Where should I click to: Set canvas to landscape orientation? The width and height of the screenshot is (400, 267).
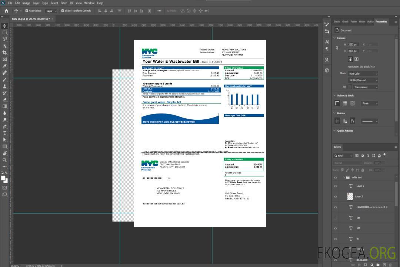tap(356, 59)
